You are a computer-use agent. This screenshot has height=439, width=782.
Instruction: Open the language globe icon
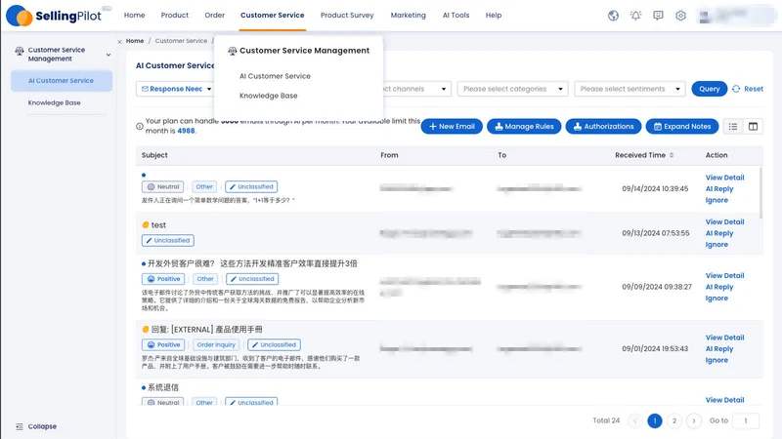click(613, 16)
